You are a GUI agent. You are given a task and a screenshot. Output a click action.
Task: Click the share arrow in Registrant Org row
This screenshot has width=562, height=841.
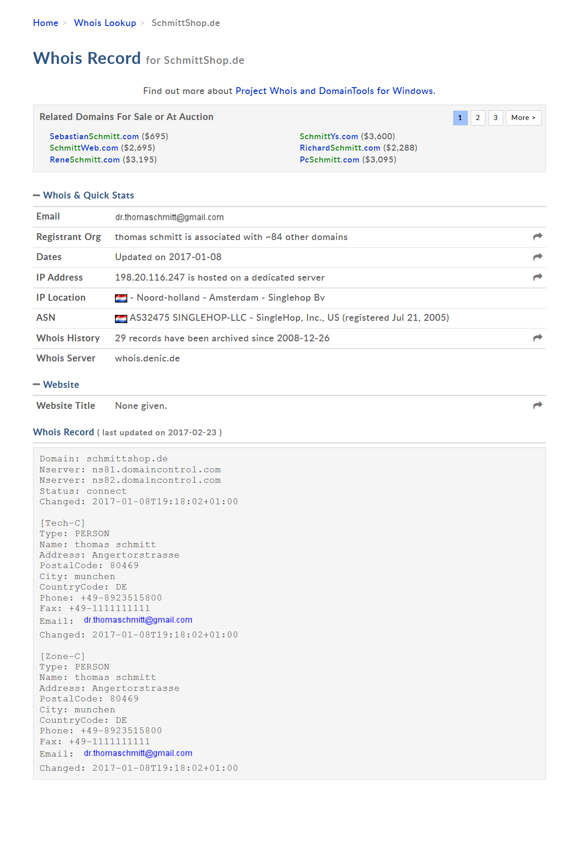tap(537, 236)
